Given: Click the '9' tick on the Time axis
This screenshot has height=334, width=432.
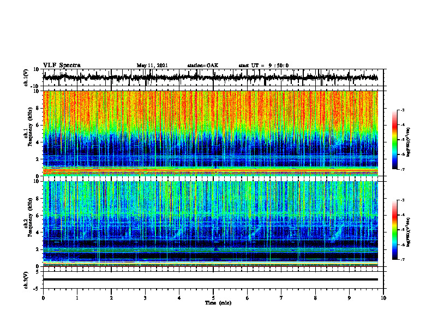Looking at the screenshot, I should coord(349,298).
